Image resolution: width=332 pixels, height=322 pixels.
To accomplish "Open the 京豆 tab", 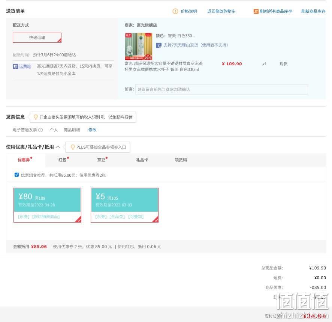I will (101, 160).
